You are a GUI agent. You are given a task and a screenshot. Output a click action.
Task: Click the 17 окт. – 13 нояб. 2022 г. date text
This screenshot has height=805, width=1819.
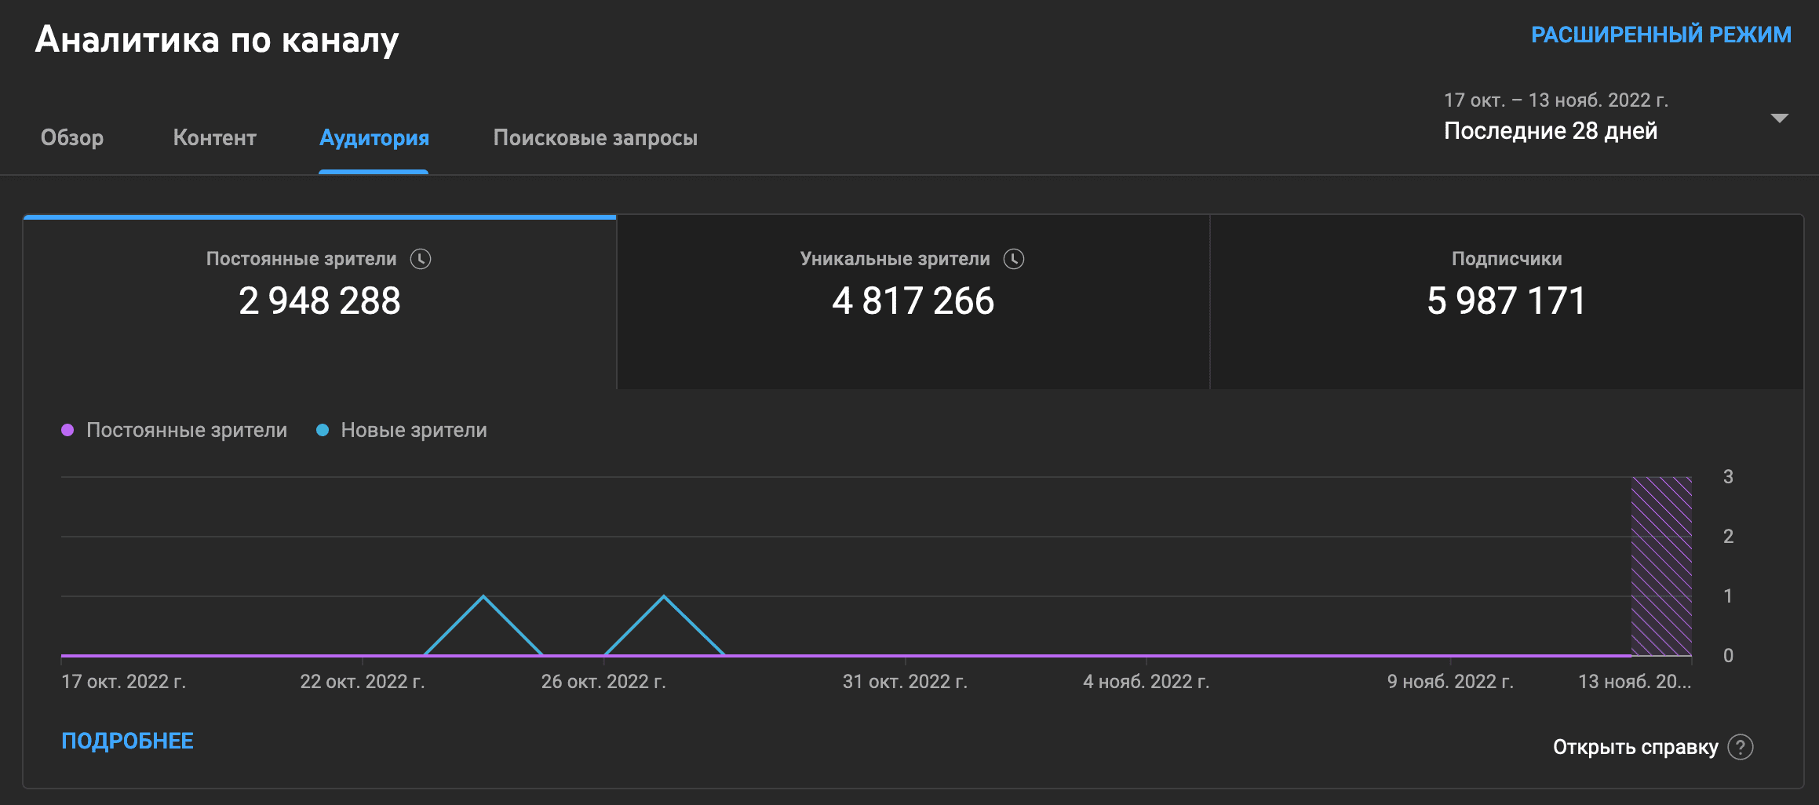coord(1556,100)
